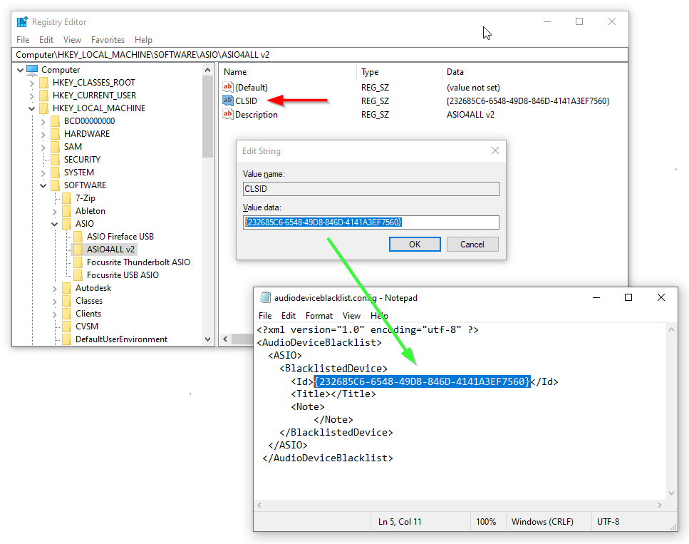Collapse the HKEY_LOCAL_MACHINE hive

(x=31, y=108)
